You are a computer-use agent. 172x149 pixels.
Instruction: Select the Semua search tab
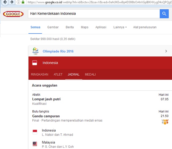coord(35,27)
